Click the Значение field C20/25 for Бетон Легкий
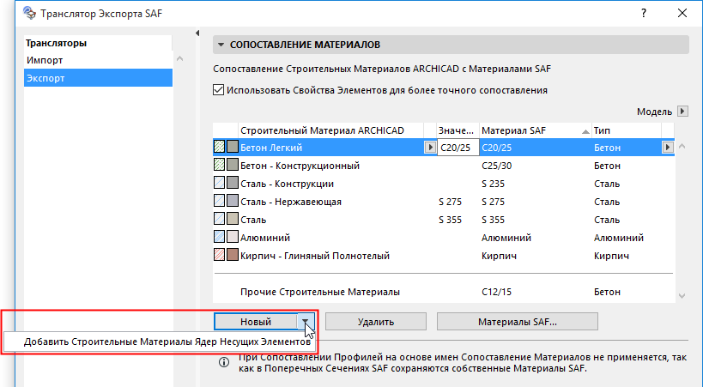The height and width of the screenshot is (387, 703). click(458, 147)
